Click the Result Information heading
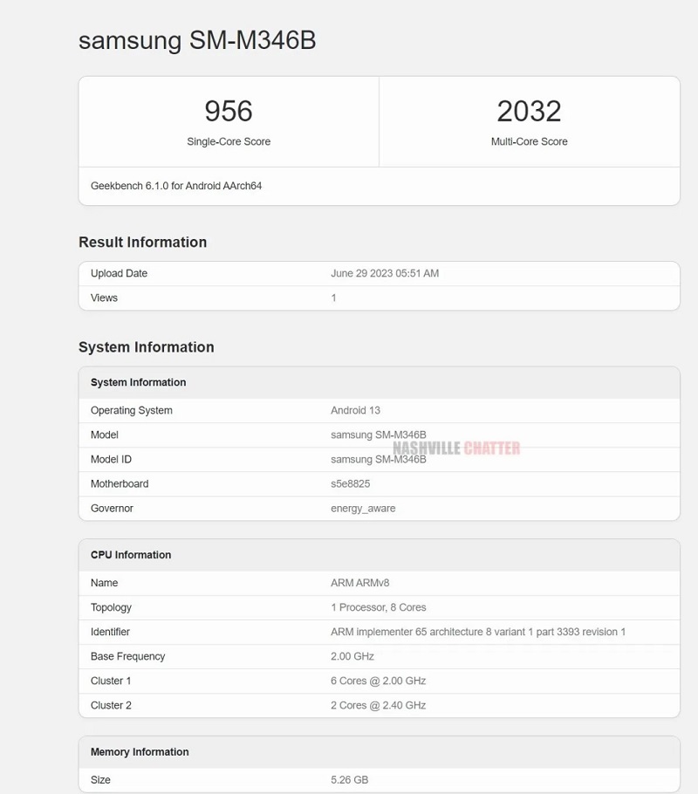The image size is (698, 794). [x=142, y=242]
